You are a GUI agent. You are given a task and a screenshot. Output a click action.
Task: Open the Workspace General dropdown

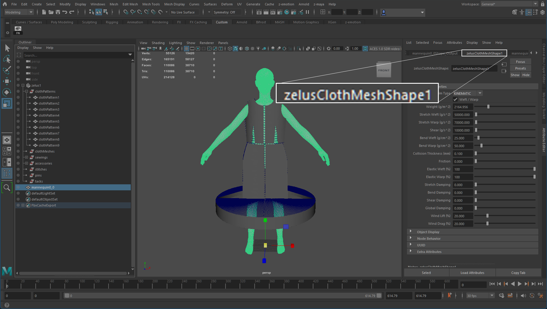pyautogui.click(x=509, y=4)
